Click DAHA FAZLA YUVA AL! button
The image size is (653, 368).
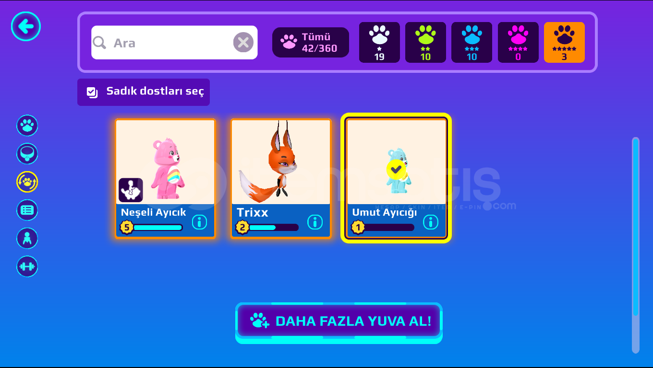click(x=339, y=322)
